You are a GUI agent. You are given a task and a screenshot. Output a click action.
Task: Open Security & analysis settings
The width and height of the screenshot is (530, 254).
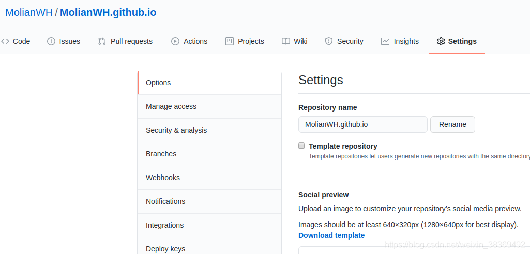tap(209, 130)
